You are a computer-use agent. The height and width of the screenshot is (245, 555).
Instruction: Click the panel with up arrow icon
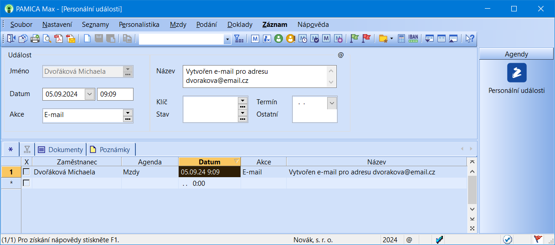click(453, 39)
